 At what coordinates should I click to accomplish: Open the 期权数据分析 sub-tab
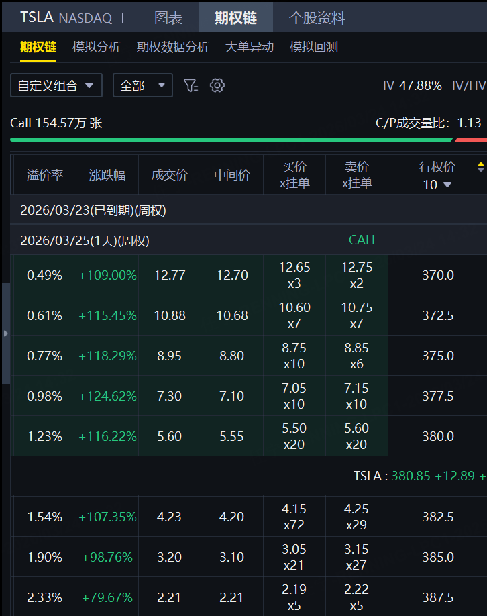[173, 47]
